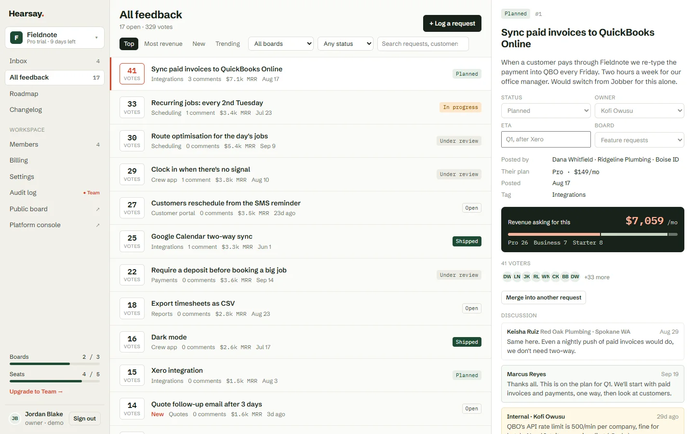This screenshot has width=694, height=434.
Task: Open the Board dropdown showing Feature requests
Action: pyautogui.click(x=640, y=140)
